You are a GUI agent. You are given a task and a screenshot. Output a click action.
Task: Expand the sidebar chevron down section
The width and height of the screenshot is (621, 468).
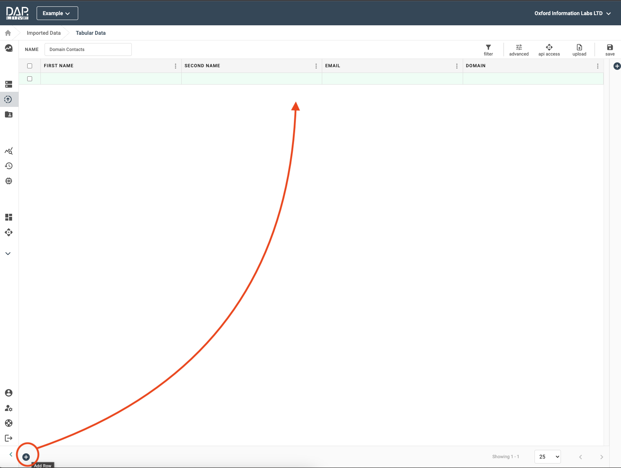[8, 253]
